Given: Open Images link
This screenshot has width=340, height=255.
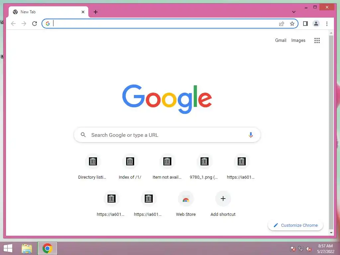Looking at the screenshot, I should coord(298,40).
